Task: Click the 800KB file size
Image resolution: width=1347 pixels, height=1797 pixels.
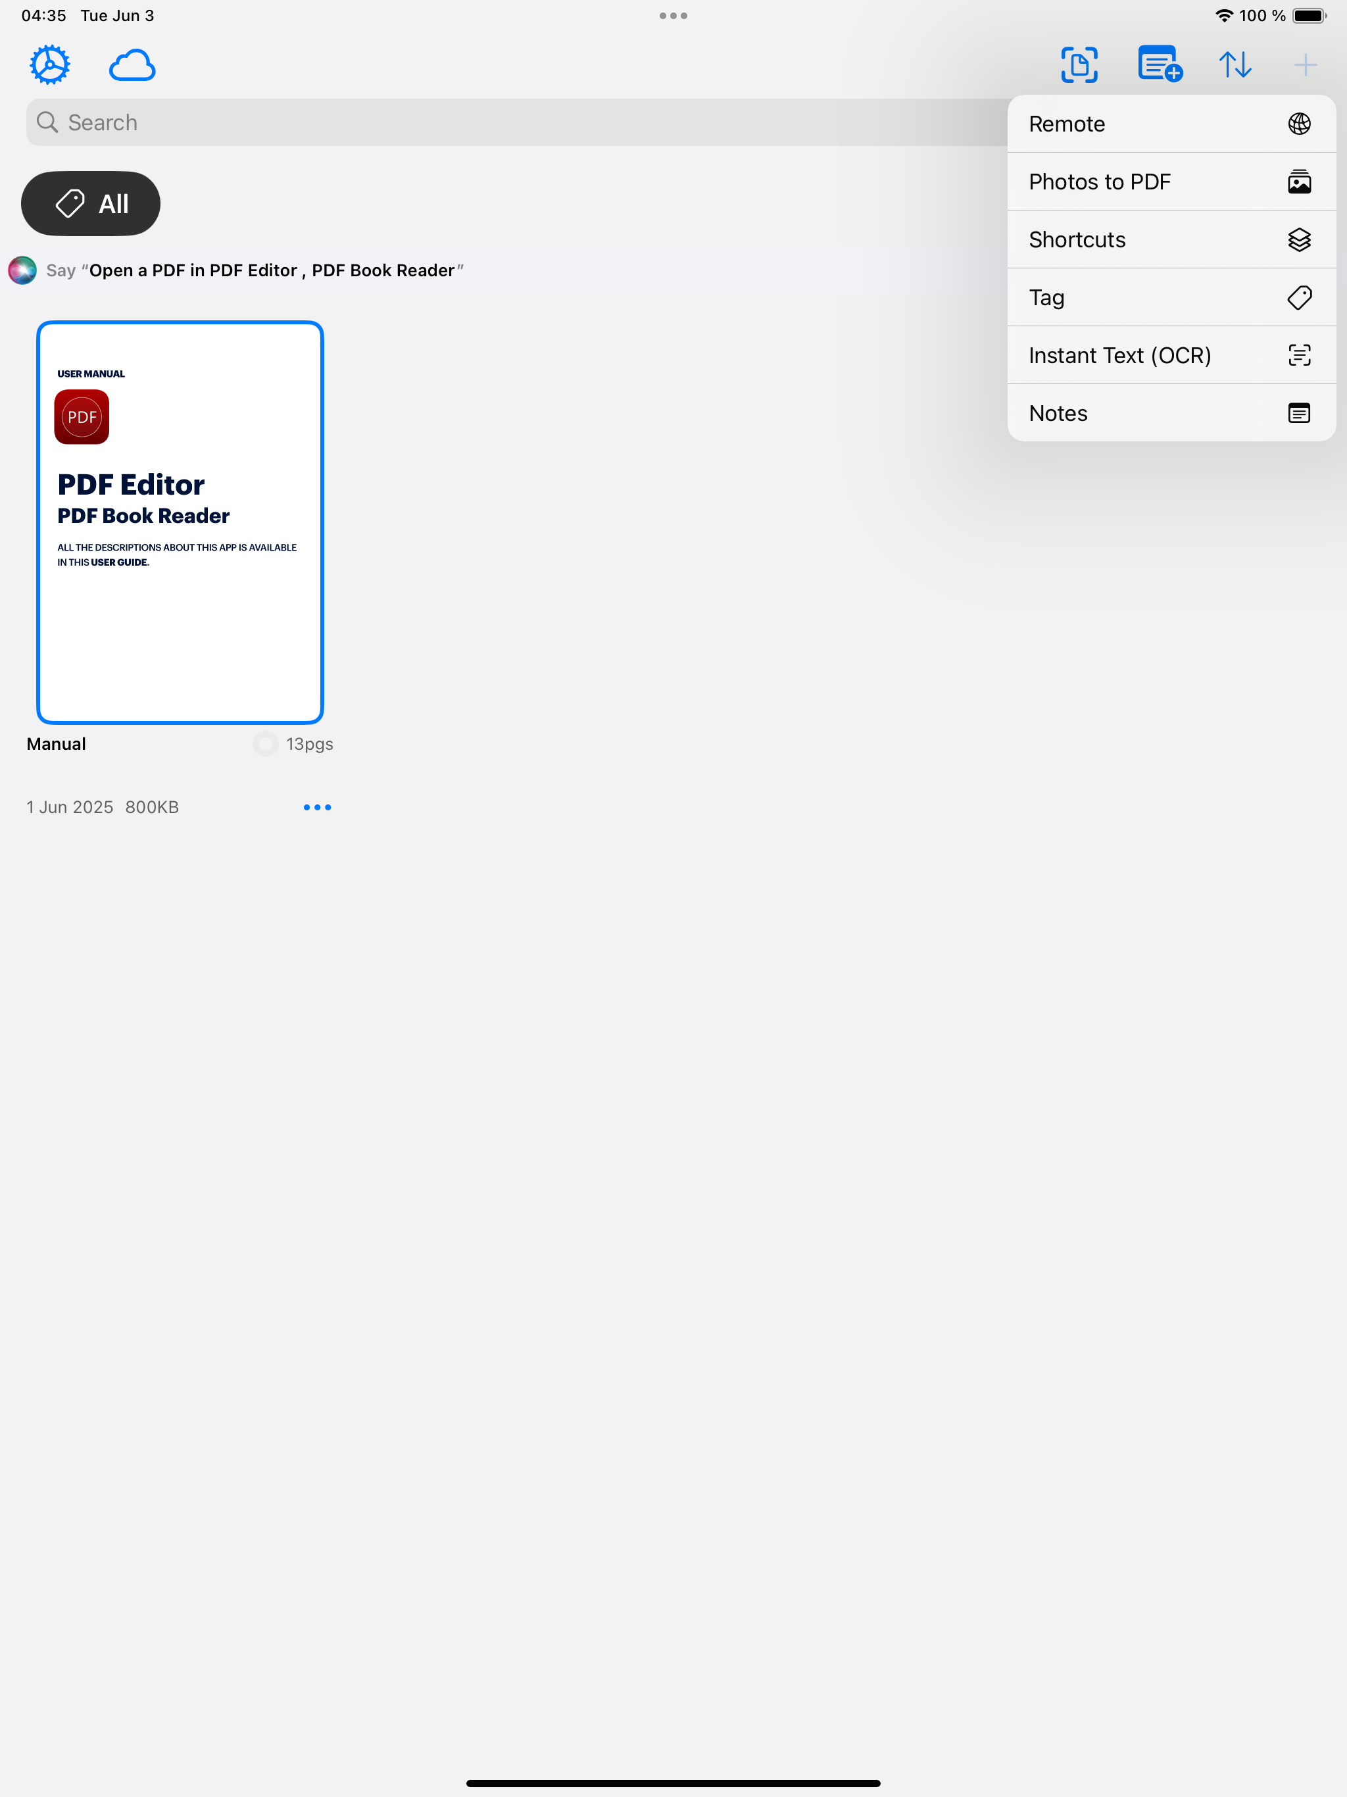Action: pyautogui.click(x=152, y=806)
